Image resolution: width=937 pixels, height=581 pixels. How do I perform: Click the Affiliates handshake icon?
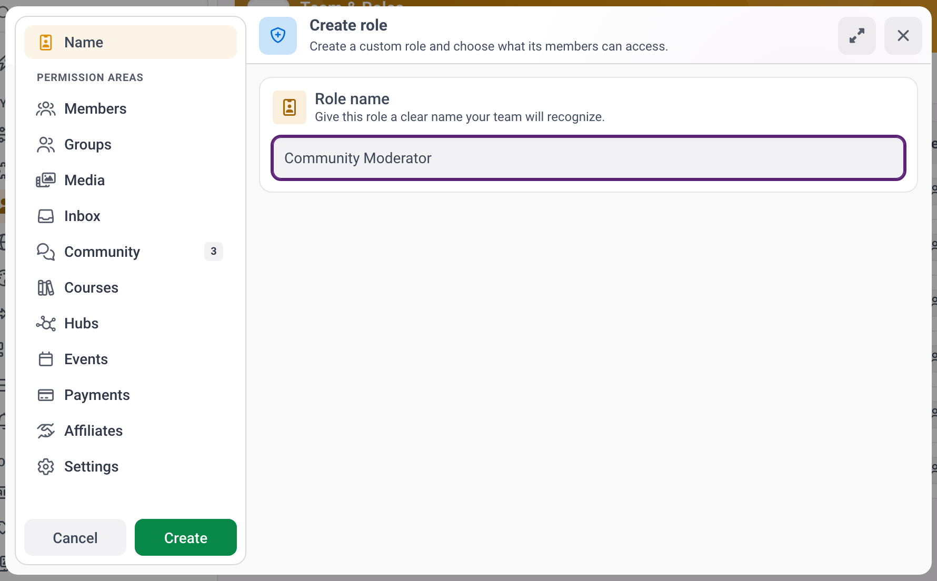46,431
